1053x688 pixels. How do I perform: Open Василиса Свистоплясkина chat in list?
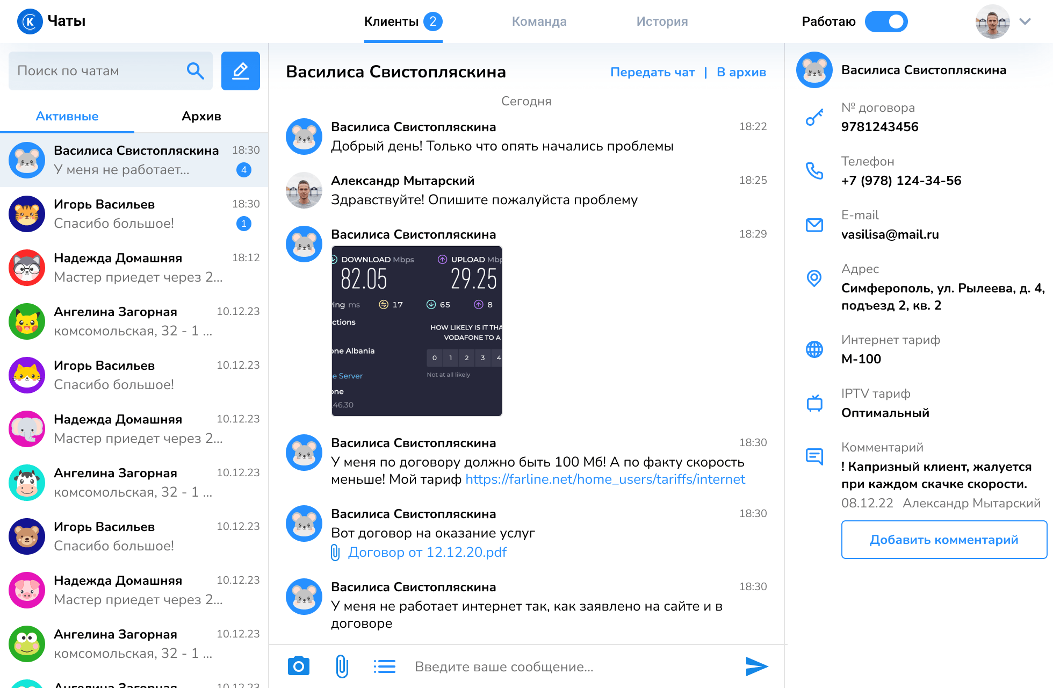134,160
